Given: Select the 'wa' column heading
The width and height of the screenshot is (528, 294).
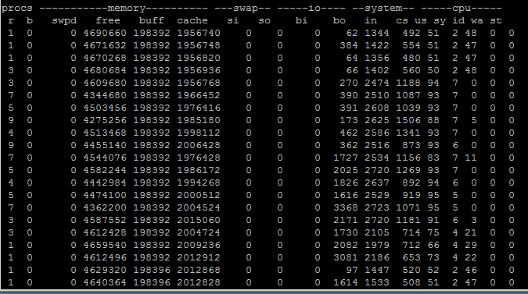Looking at the screenshot, I should (477, 20).
